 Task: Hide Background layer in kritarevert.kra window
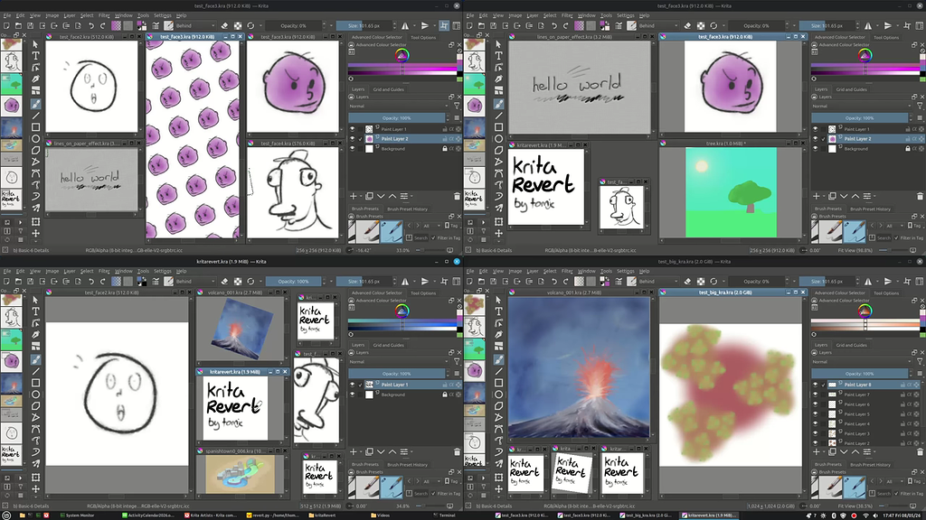(353, 395)
